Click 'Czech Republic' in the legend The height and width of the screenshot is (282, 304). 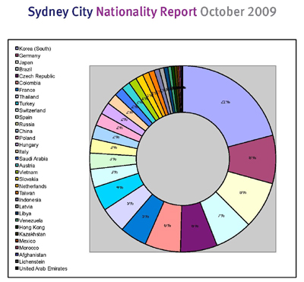pyautogui.click(x=37, y=76)
